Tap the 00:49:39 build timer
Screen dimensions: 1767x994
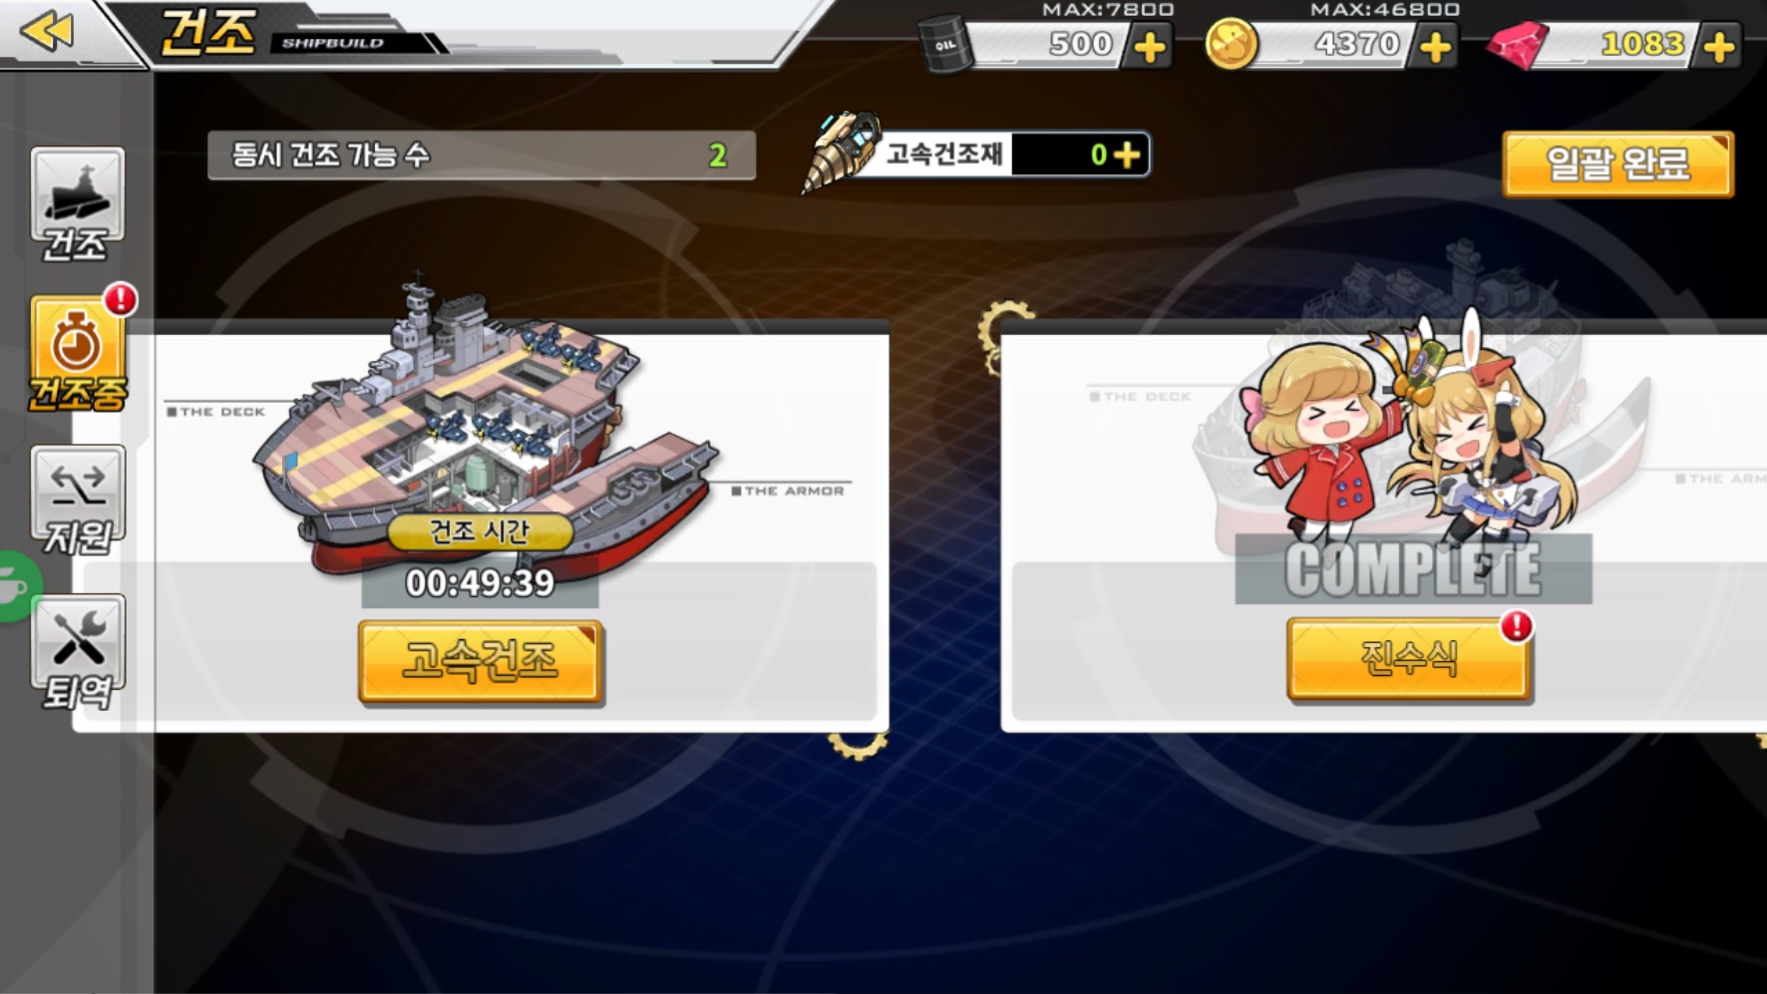[x=480, y=583]
